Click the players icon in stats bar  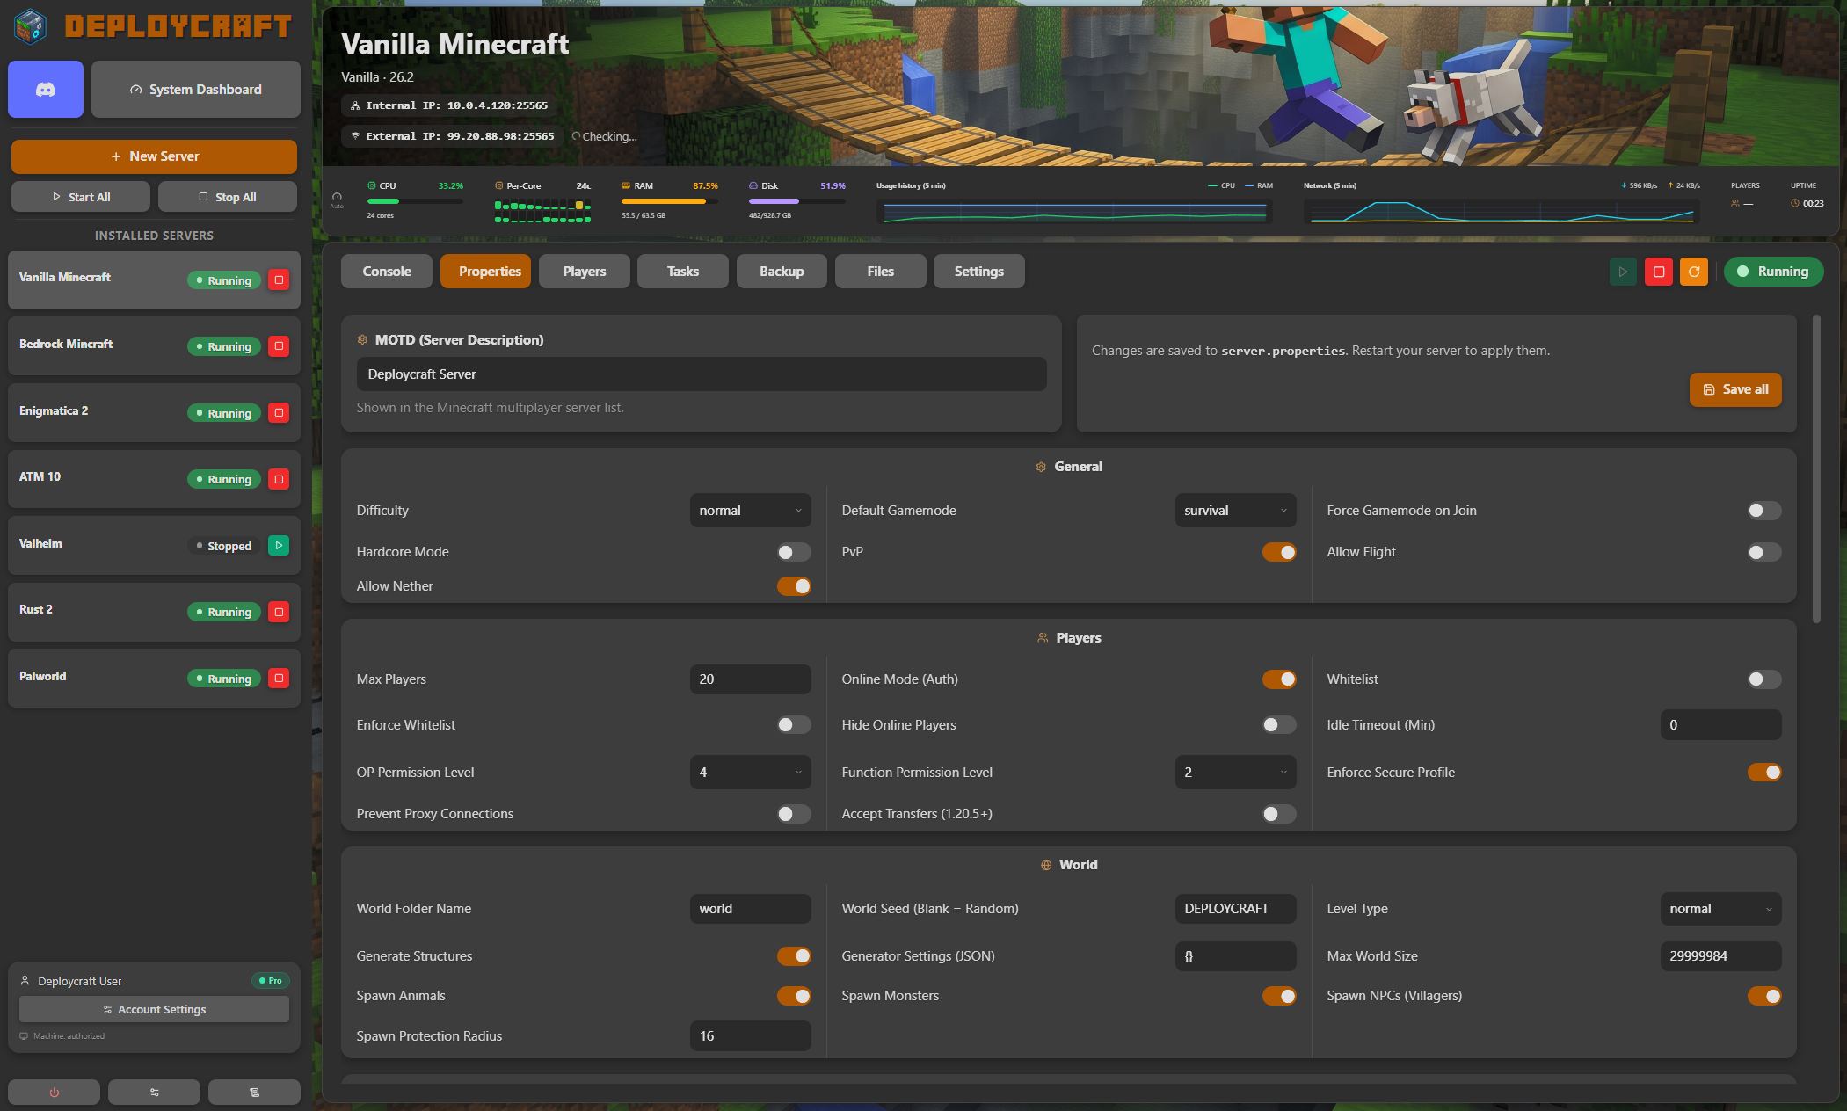(x=1735, y=203)
